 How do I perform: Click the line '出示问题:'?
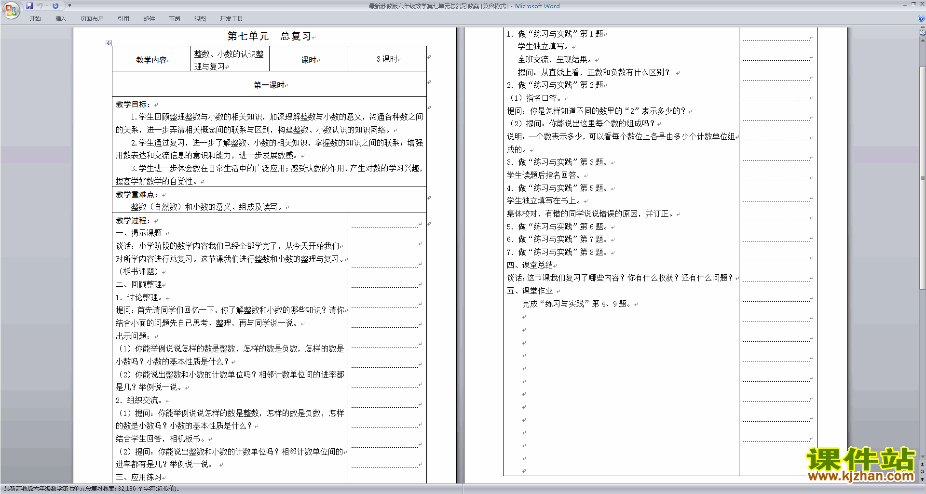[133, 336]
